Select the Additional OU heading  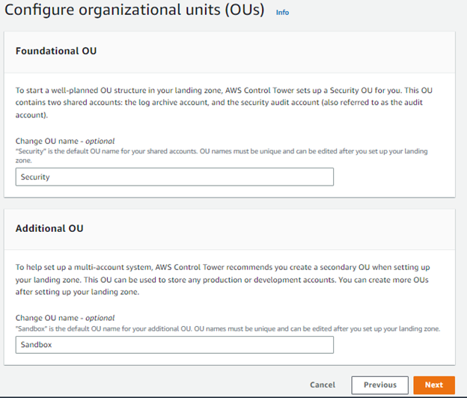(x=49, y=228)
